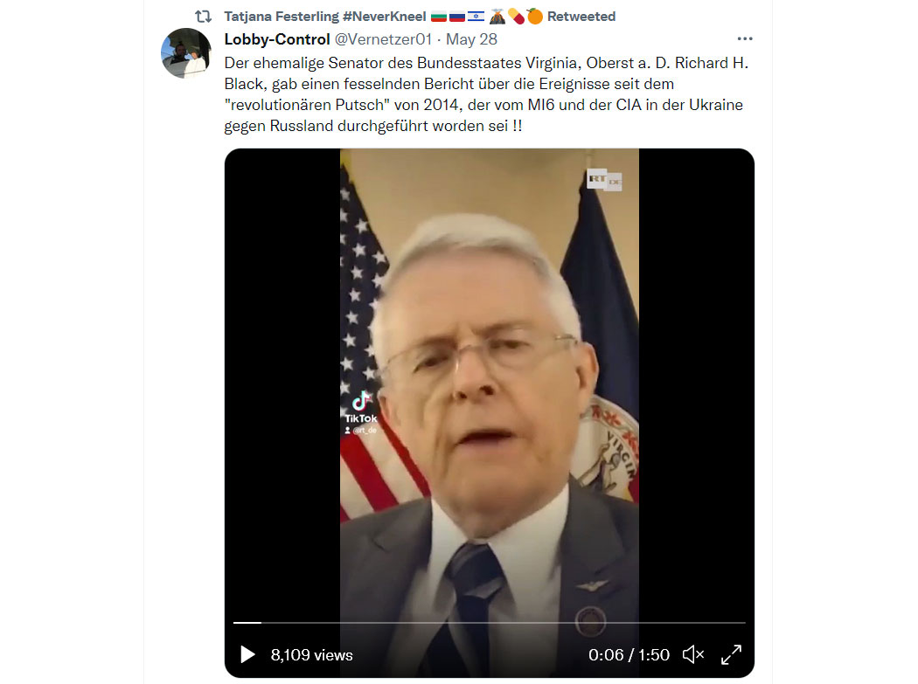Click the RT DE logo watermark
Image resolution: width=918 pixels, height=684 pixels.
coord(604,180)
